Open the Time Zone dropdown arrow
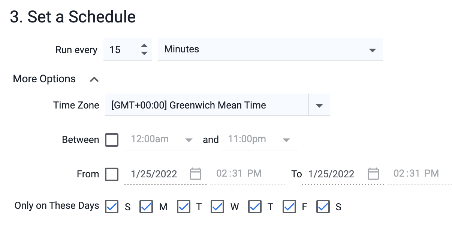This screenshot has height=229, width=452. [319, 106]
